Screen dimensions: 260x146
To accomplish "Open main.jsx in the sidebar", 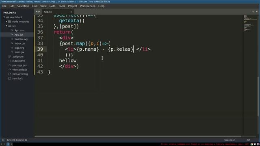I will [x=19, y=52].
